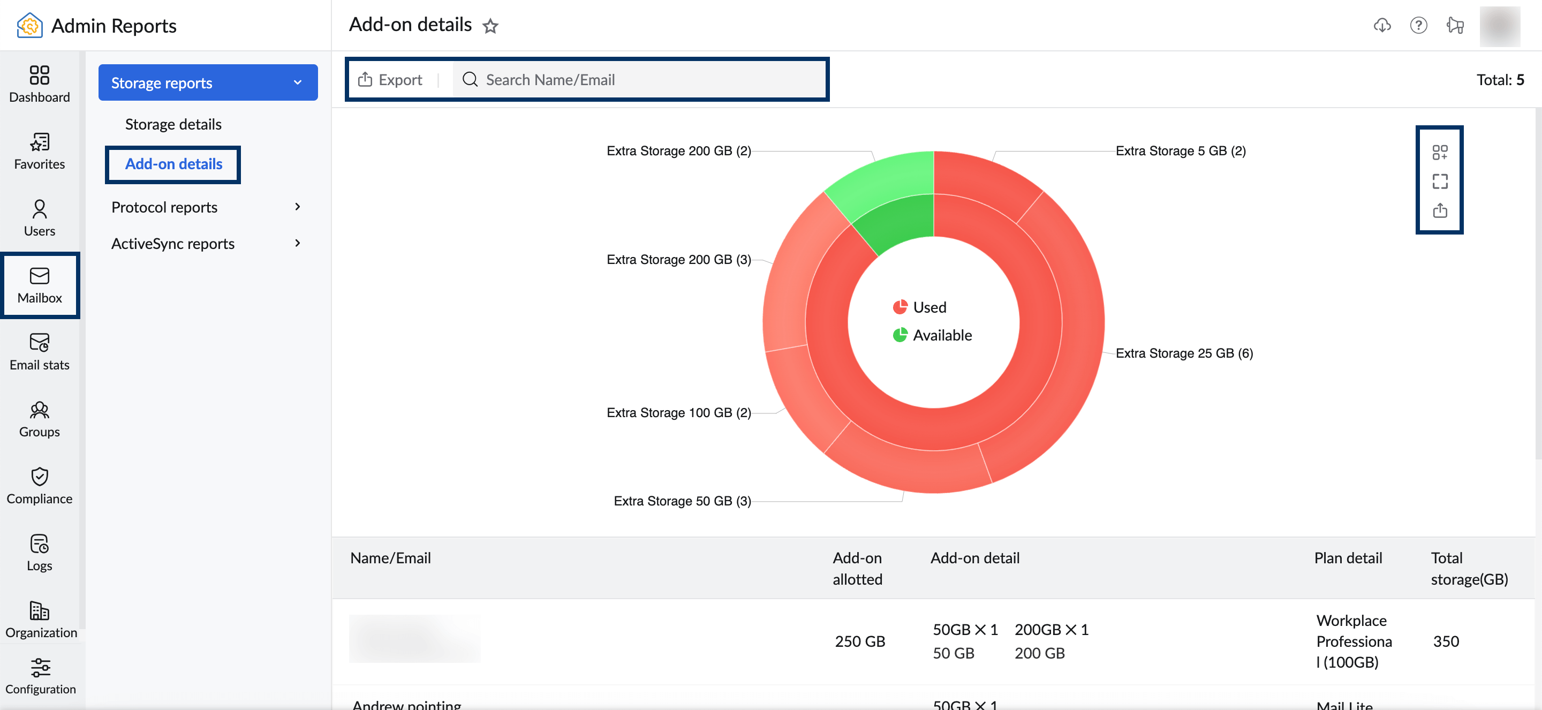Viewport: 1542px width, 710px height.
Task: Open the Groups reports section
Action: (x=40, y=419)
